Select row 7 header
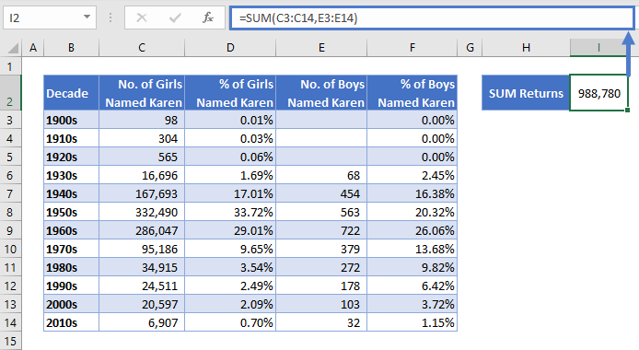 [10, 194]
